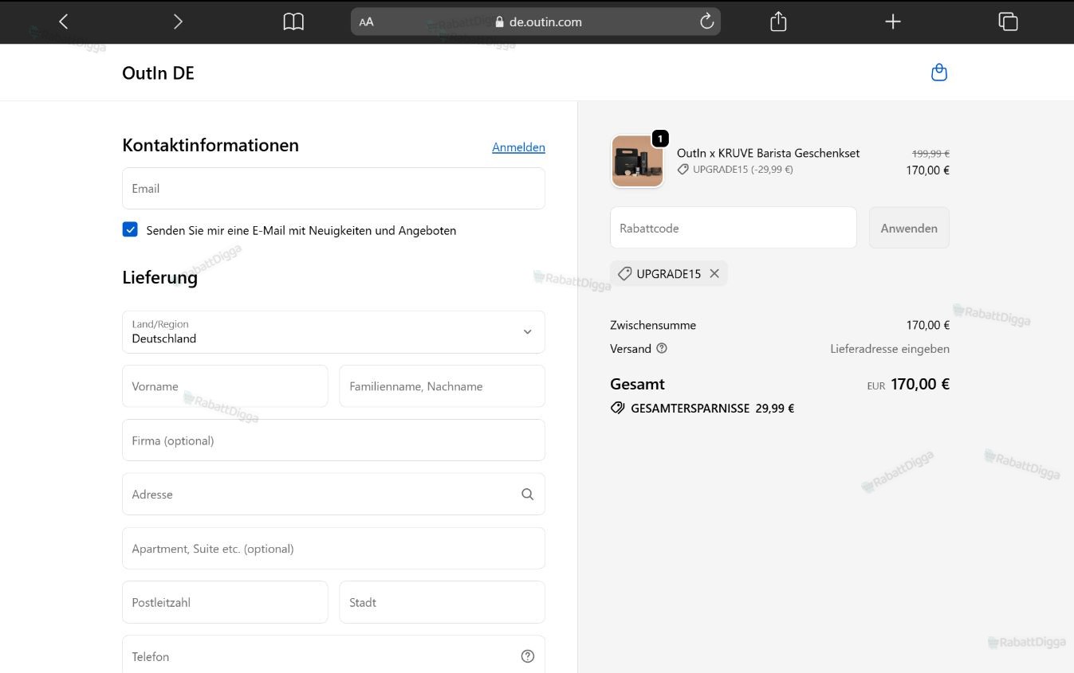Focus the Adresse input field
The image size is (1074, 673).
point(333,495)
